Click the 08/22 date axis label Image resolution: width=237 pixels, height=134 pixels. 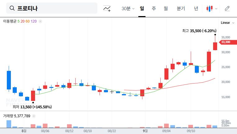tap(112, 131)
